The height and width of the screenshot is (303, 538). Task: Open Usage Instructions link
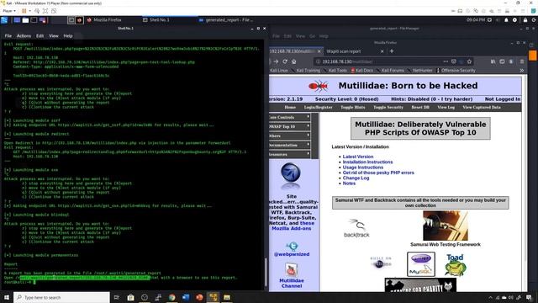(x=362, y=167)
